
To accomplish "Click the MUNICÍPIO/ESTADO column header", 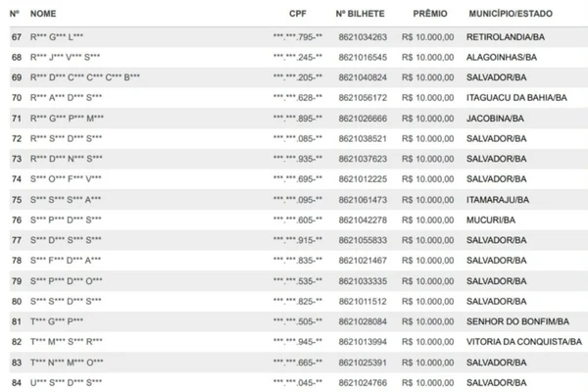I will (511, 14).
